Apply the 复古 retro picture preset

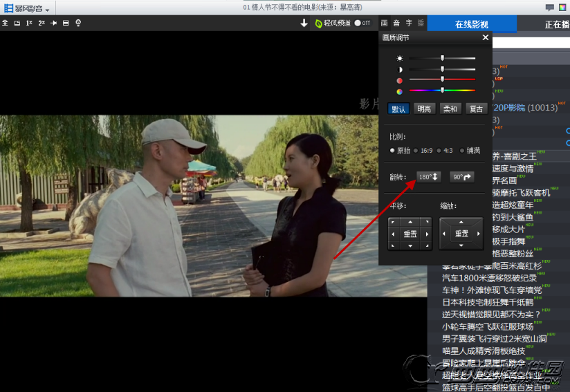(477, 109)
